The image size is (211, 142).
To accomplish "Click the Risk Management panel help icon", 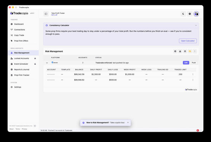I will pyautogui.click(x=175, y=51).
